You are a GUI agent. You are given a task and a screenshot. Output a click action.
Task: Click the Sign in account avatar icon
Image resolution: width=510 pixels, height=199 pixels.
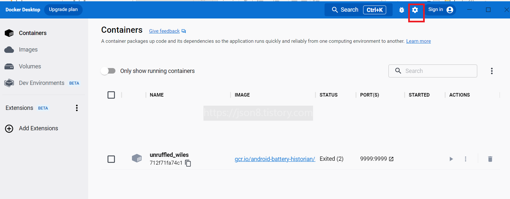[x=450, y=10]
